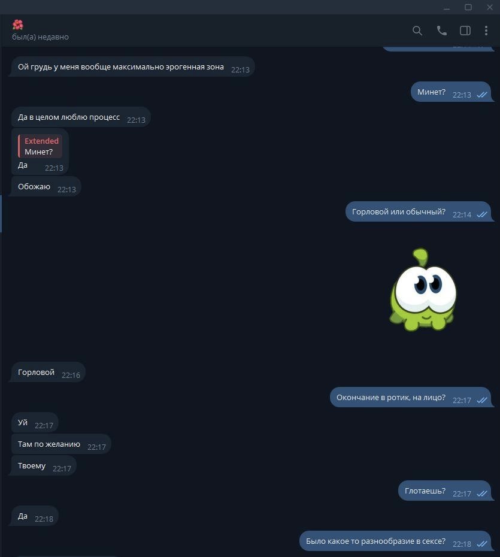Open profile via 'был(а) недавно' status

click(40, 37)
